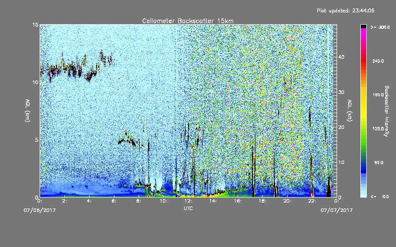
Task: Click the 'AGL (km)' axis label
Action: pos(28,110)
